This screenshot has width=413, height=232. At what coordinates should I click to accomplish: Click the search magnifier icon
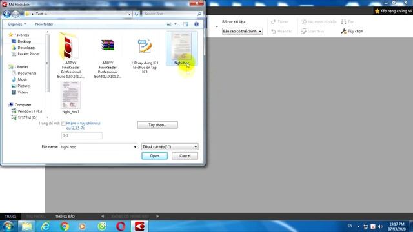(199, 14)
